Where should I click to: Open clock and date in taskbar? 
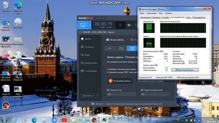[211, 120]
